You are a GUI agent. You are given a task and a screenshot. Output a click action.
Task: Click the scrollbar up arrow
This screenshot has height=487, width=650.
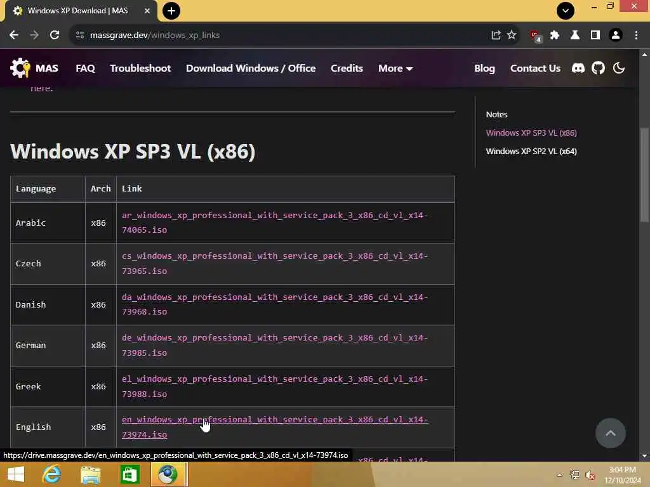point(644,55)
